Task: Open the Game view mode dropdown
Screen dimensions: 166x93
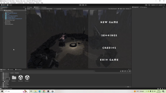Action: (x=31, y=9)
